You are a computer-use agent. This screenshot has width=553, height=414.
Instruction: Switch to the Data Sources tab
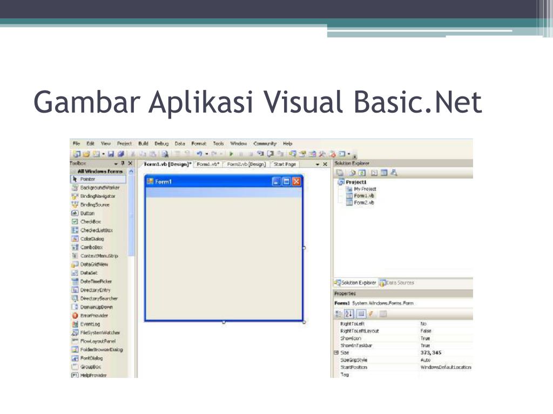click(396, 282)
